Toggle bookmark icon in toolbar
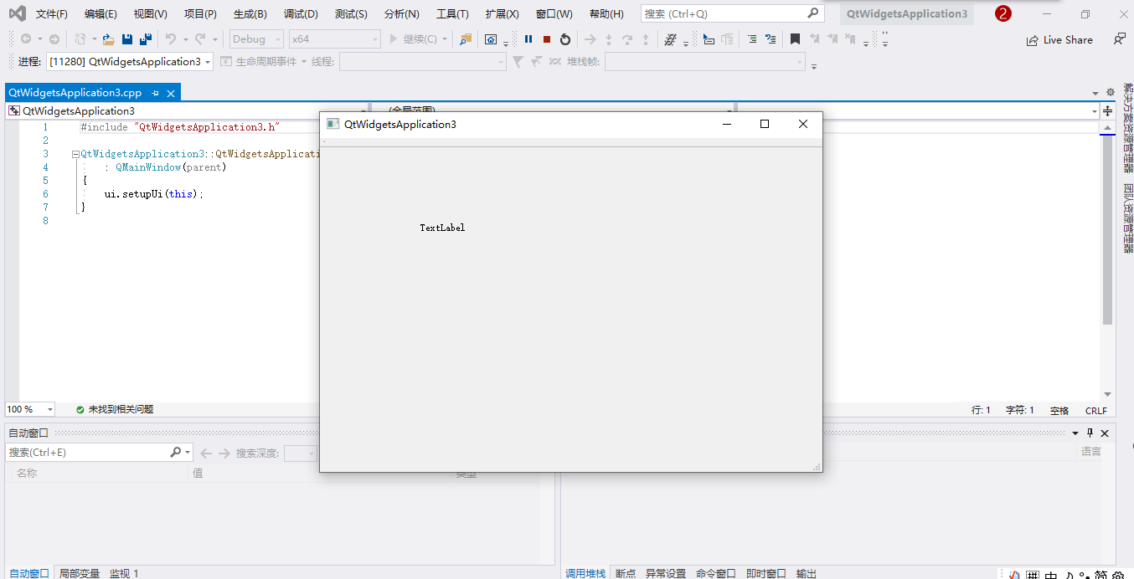 (x=796, y=39)
